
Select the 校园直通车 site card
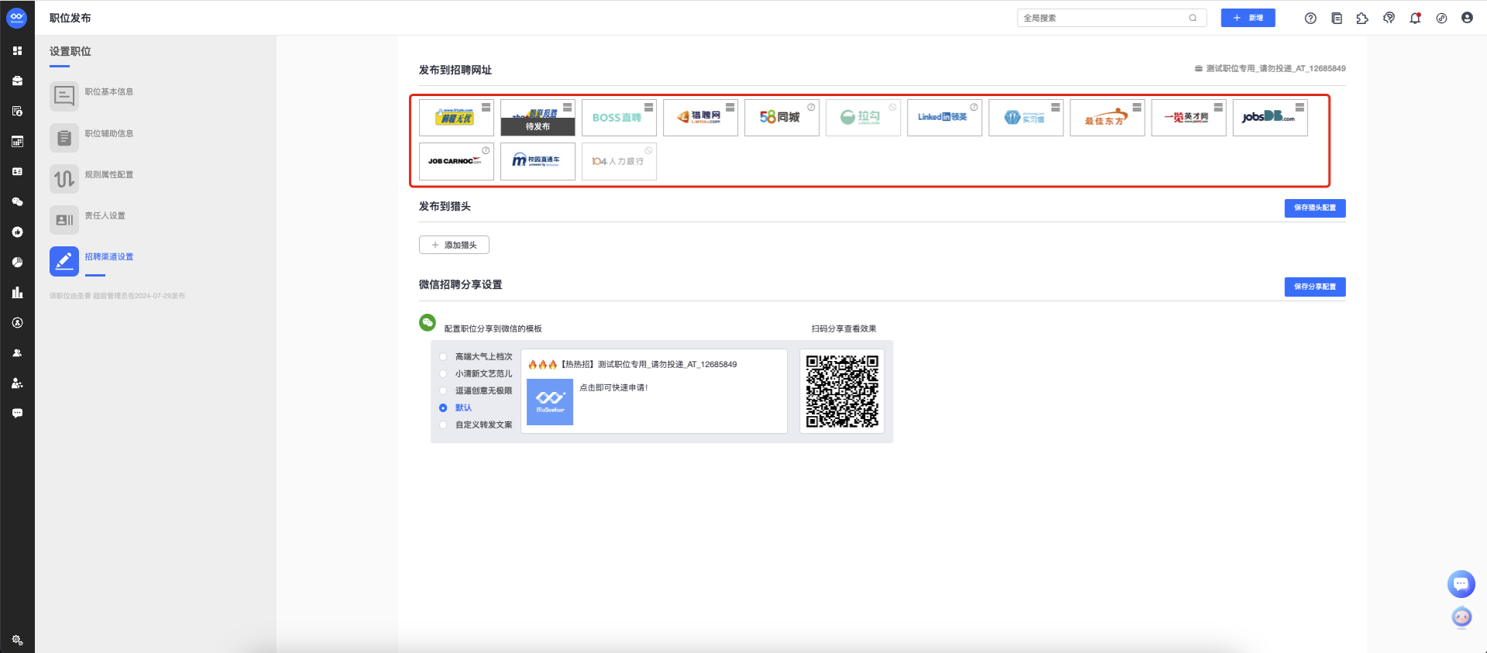537,161
